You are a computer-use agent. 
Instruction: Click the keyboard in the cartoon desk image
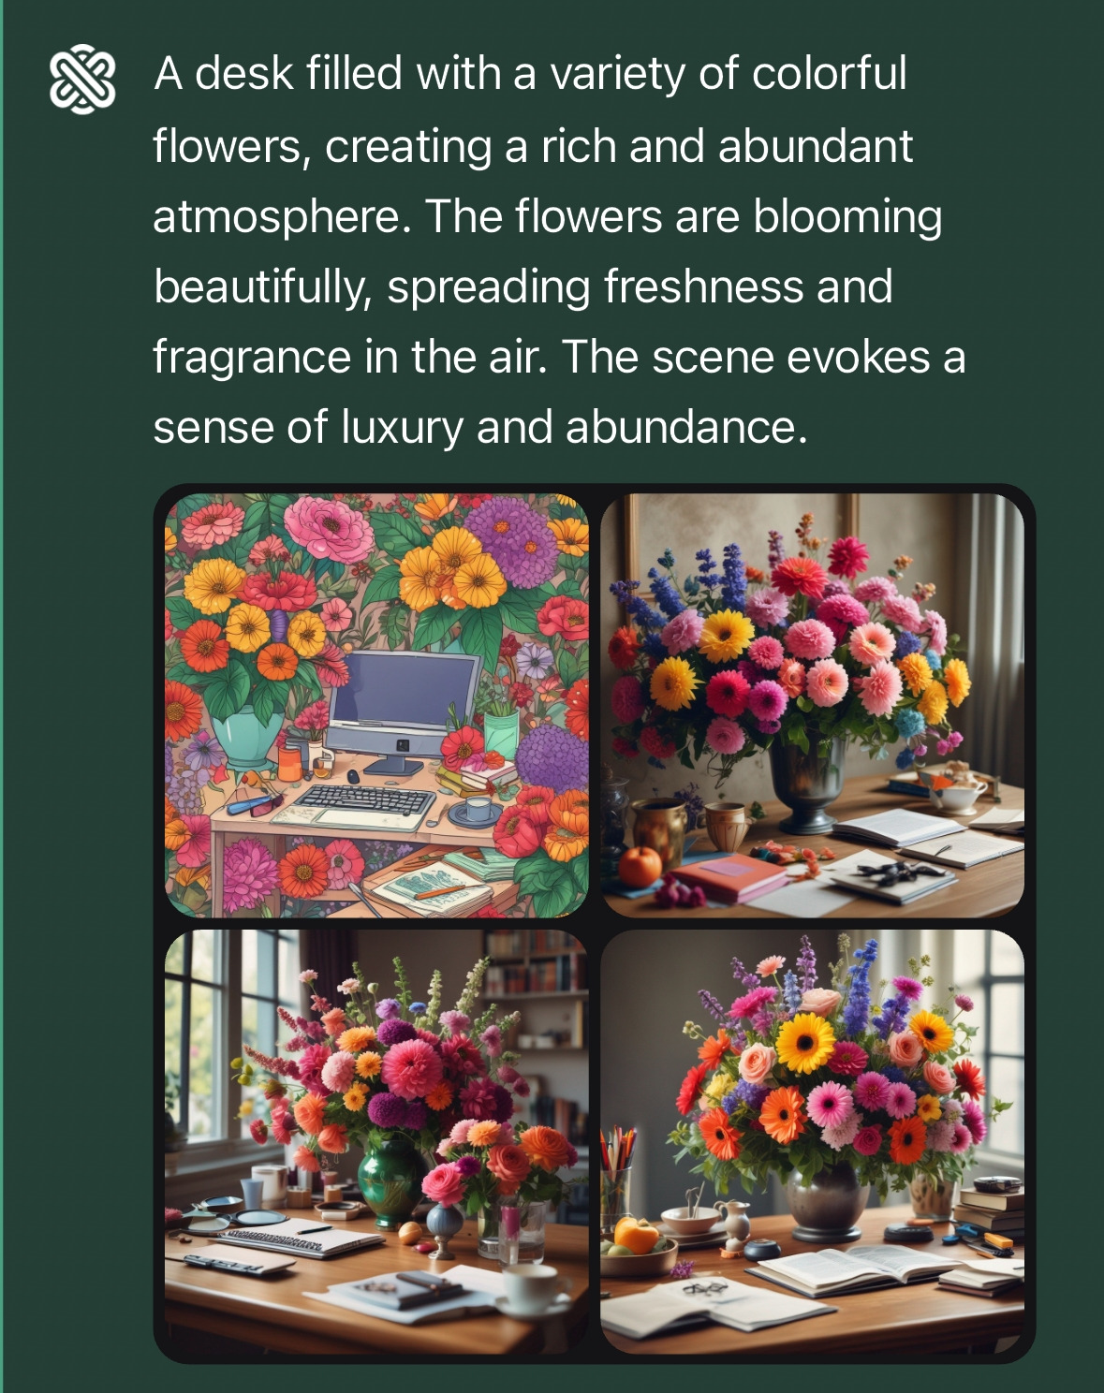point(363,801)
